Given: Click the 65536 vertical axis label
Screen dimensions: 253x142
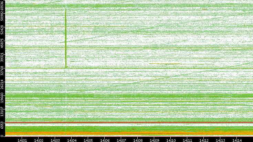Looking at the screenshot, I should click(x=2, y=5).
